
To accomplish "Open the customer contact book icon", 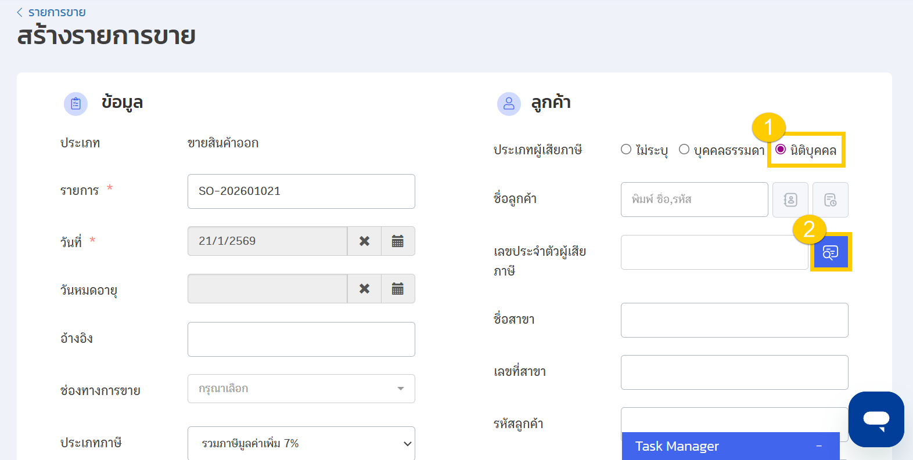I will coord(790,200).
